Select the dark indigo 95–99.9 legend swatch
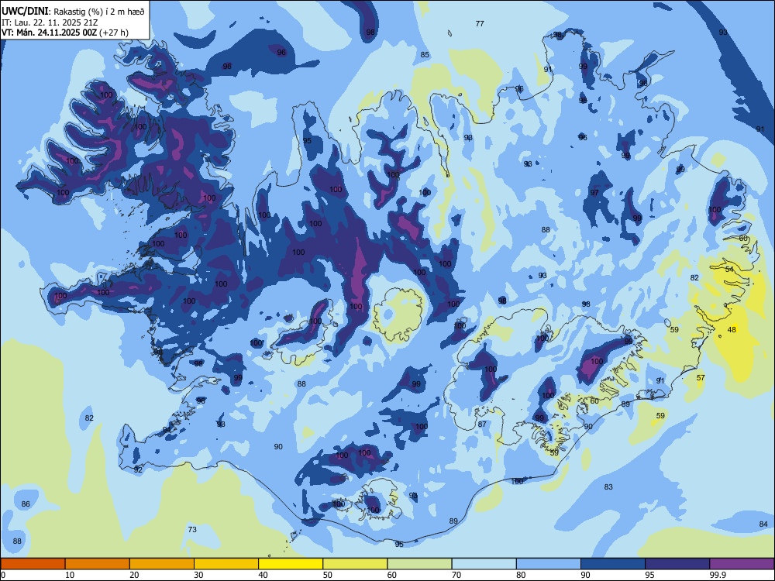 tap(677, 564)
